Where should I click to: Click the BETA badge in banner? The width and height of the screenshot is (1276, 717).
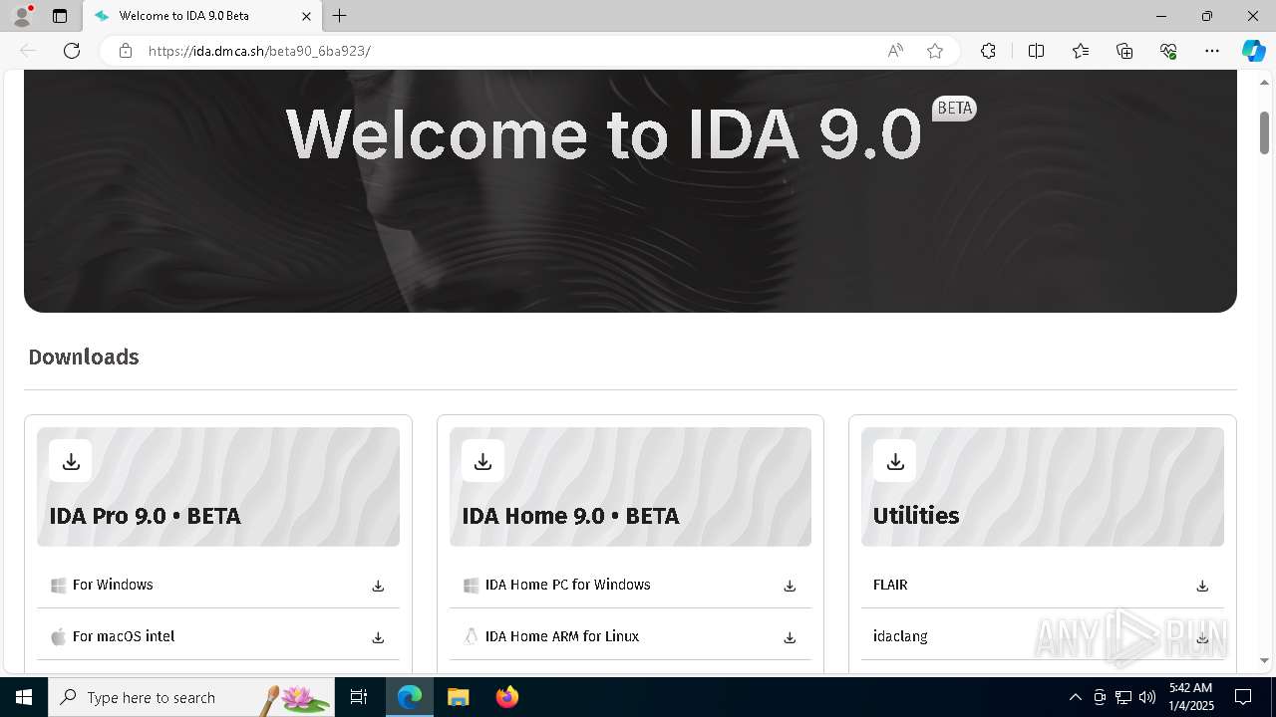[x=954, y=109]
